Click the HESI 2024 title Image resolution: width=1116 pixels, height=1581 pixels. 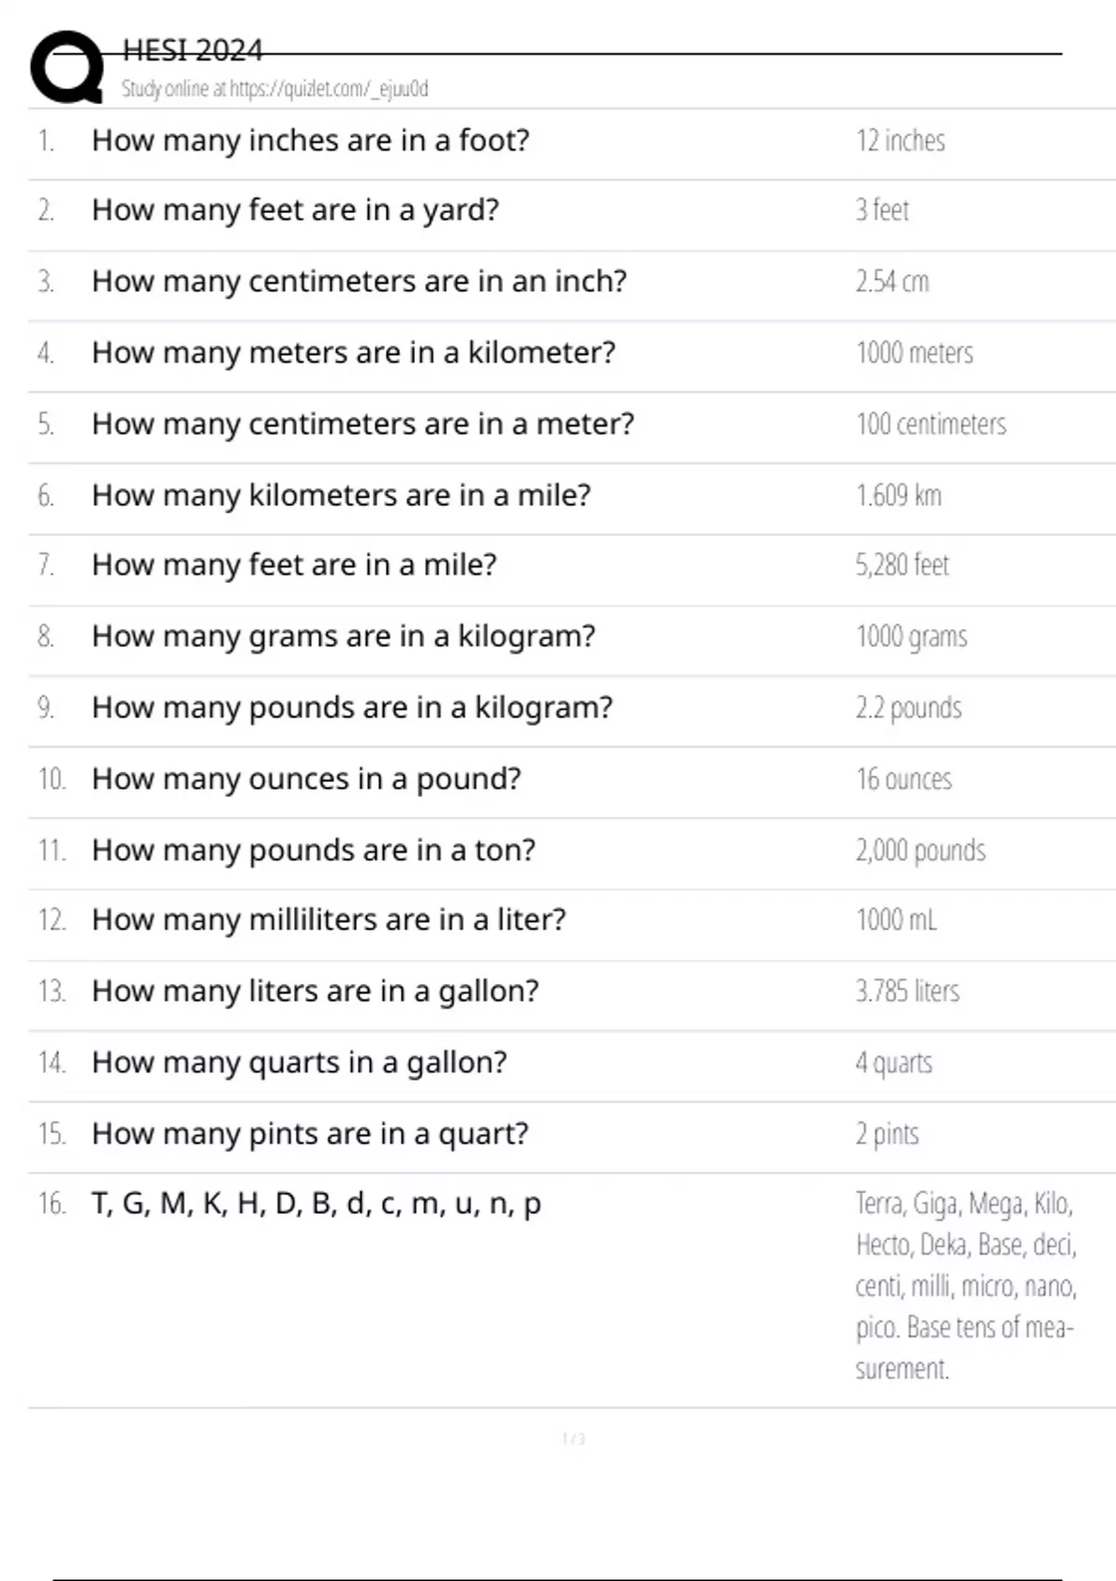coord(193,50)
